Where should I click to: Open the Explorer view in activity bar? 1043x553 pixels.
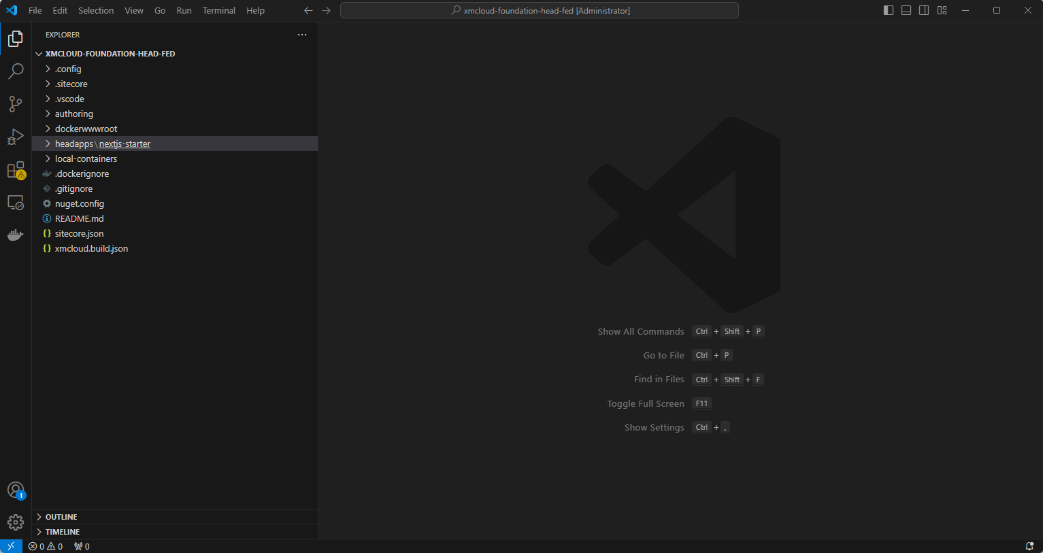16,39
